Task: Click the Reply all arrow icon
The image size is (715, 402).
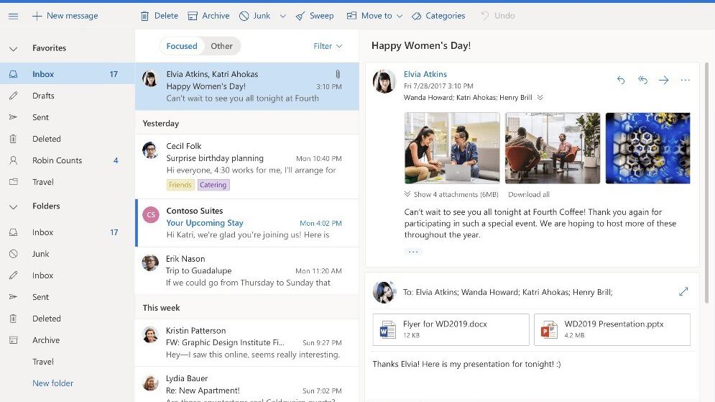Action: pyautogui.click(x=642, y=81)
